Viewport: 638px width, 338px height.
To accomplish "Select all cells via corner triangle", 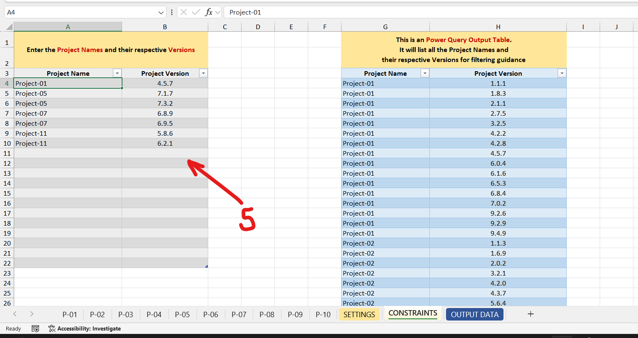I will click(x=10, y=27).
